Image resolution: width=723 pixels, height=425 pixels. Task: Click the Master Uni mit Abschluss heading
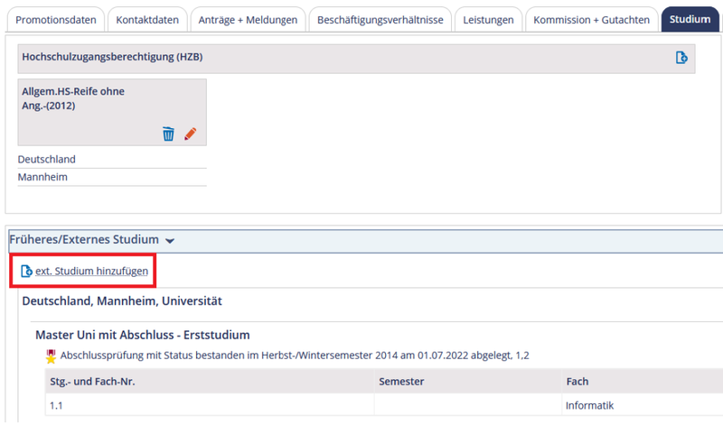(x=142, y=335)
